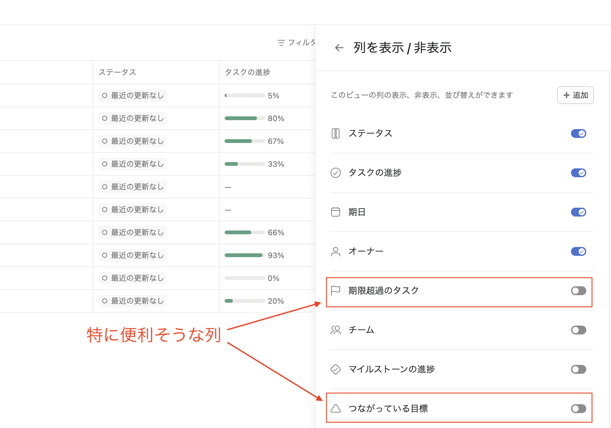Click the ステータス column header
This screenshot has width=611, height=428.
click(x=117, y=72)
